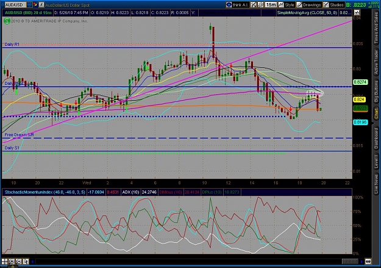Click the red-yellow color link icon
This screenshot has height=268, width=381.
(35, 4)
